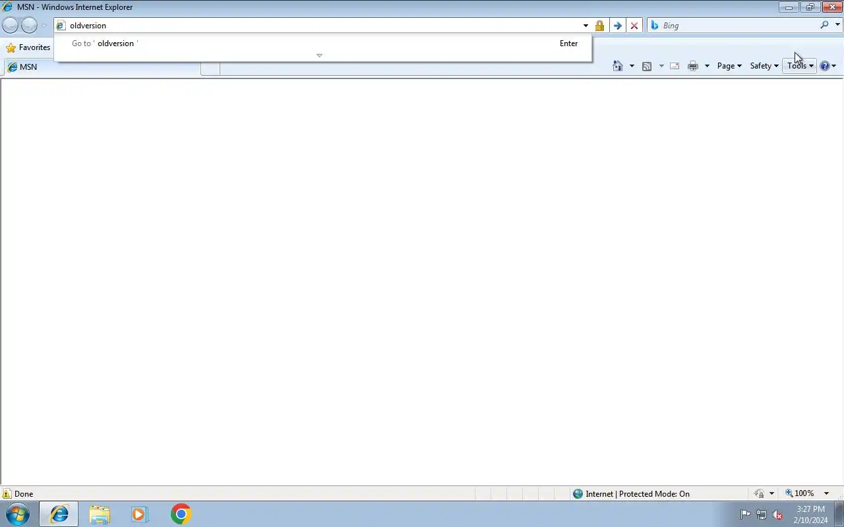Click the address bar containing oldversion
This screenshot has width=844, height=527.
(x=318, y=25)
